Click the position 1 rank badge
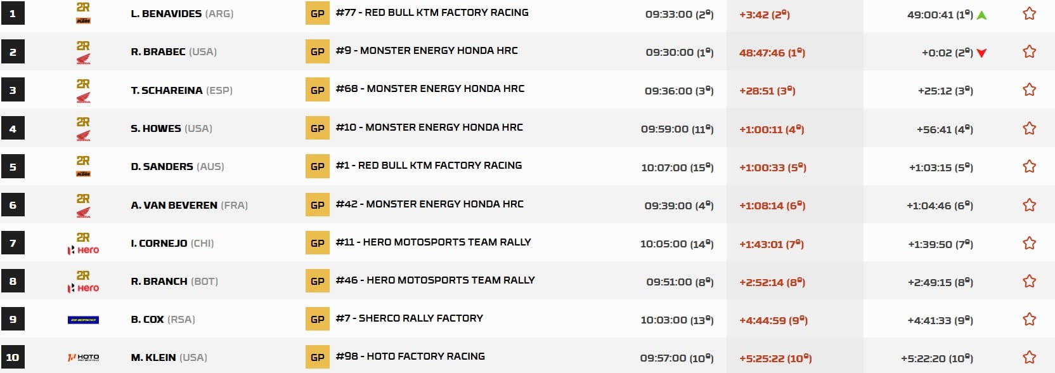1055x373 pixels. pos(13,13)
